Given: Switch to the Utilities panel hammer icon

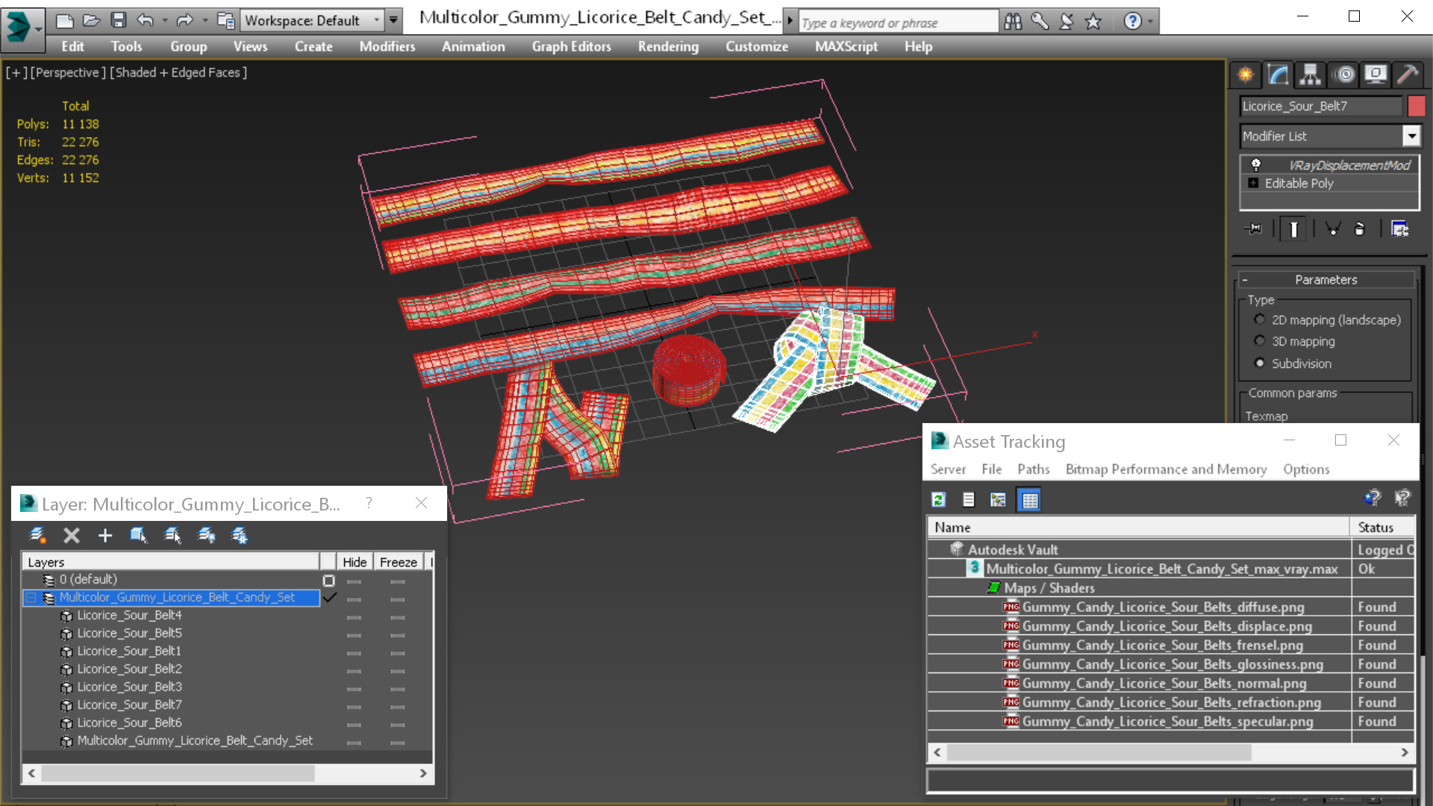Looking at the screenshot, I should (1407, 75).
